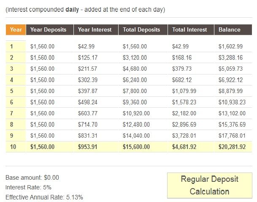Click the Base amount $0.00 text
Image resolution: width=257 pixels, height=202 pixels.
tap(32, 178)
